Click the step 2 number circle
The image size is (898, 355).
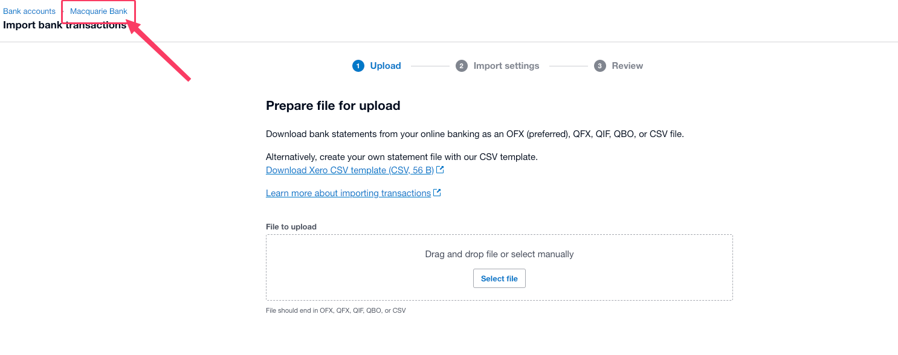point(462,66)
